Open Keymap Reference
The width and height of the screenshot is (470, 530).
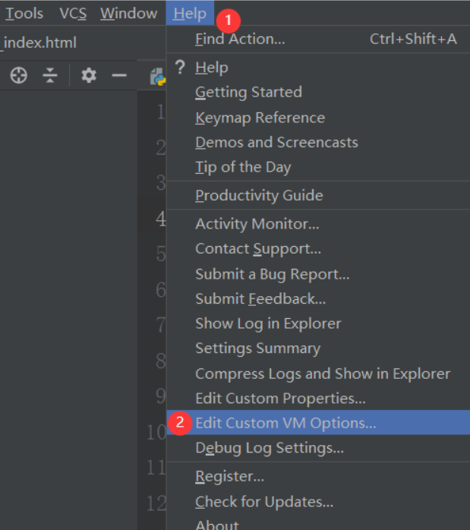(x=260, y=118)
